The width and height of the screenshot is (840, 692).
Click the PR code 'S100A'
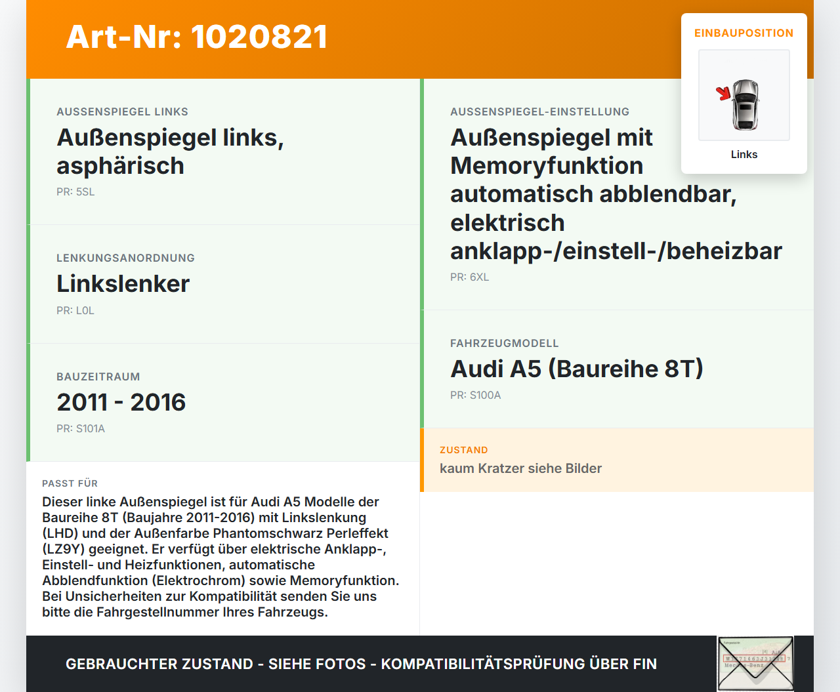pos(474,396)
